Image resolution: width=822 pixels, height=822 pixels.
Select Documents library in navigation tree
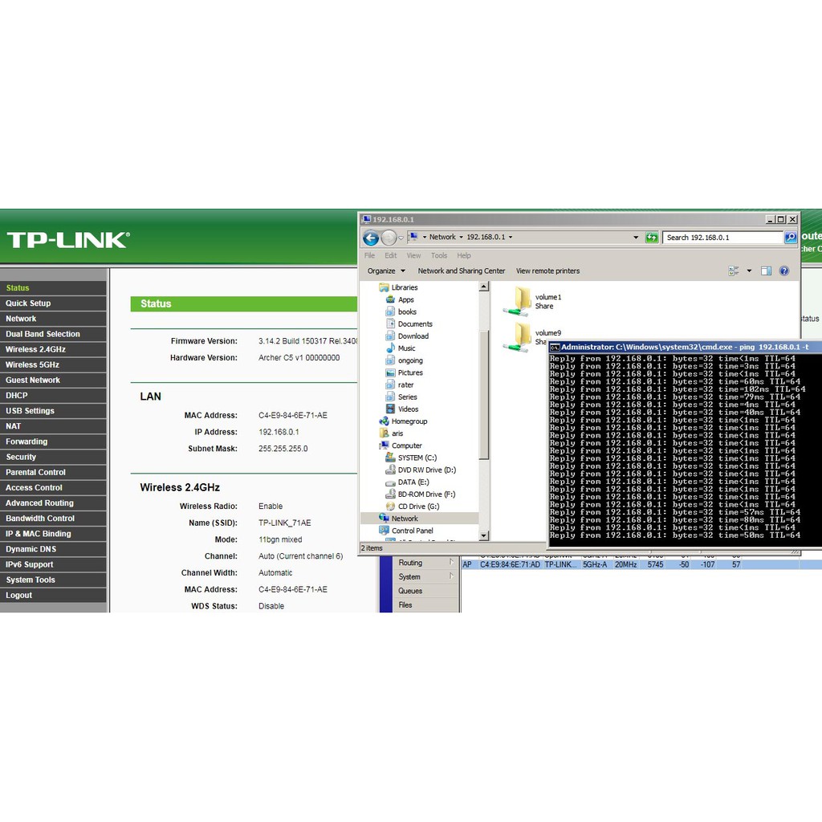point(409,324)
